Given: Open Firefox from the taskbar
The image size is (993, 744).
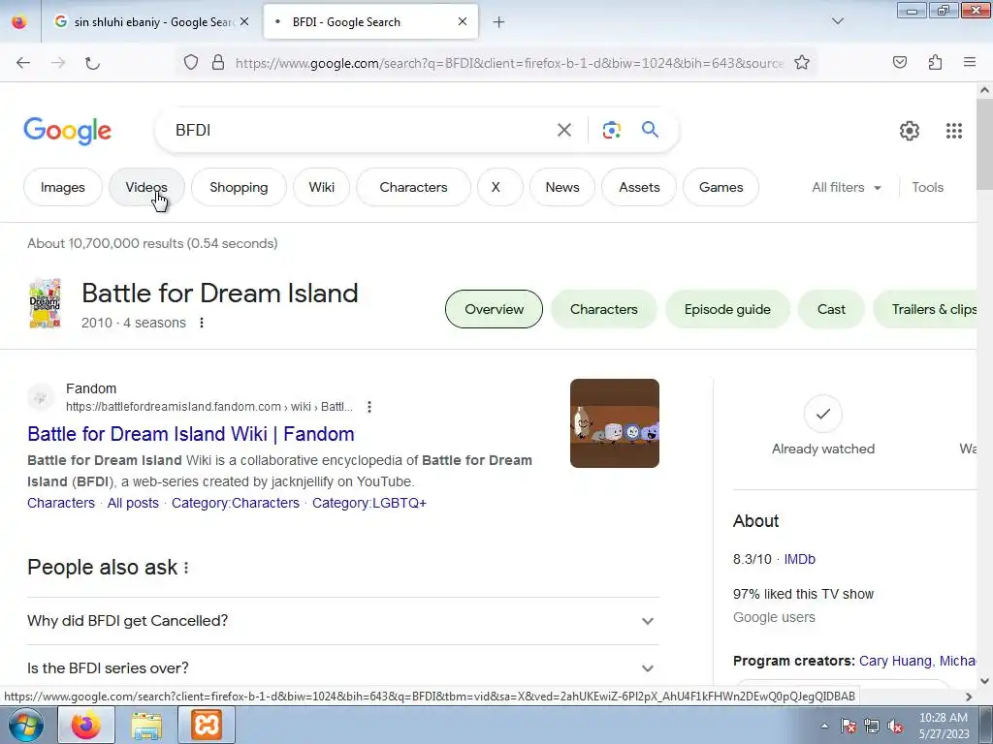Looking at the screenshot, I should pyautogui.click(x=86, y=725).
